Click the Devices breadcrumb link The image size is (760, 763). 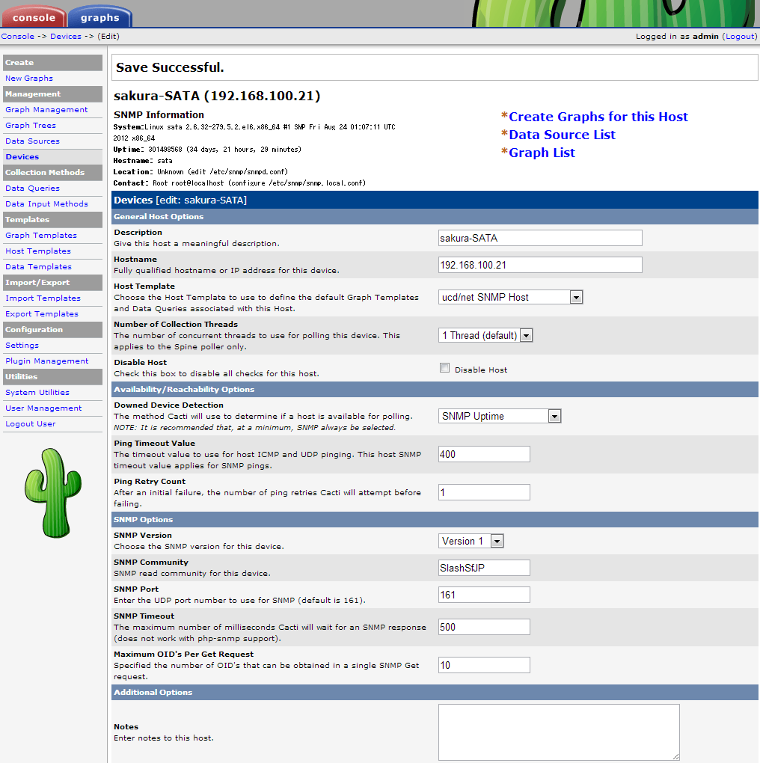click(x=66, y=36)
